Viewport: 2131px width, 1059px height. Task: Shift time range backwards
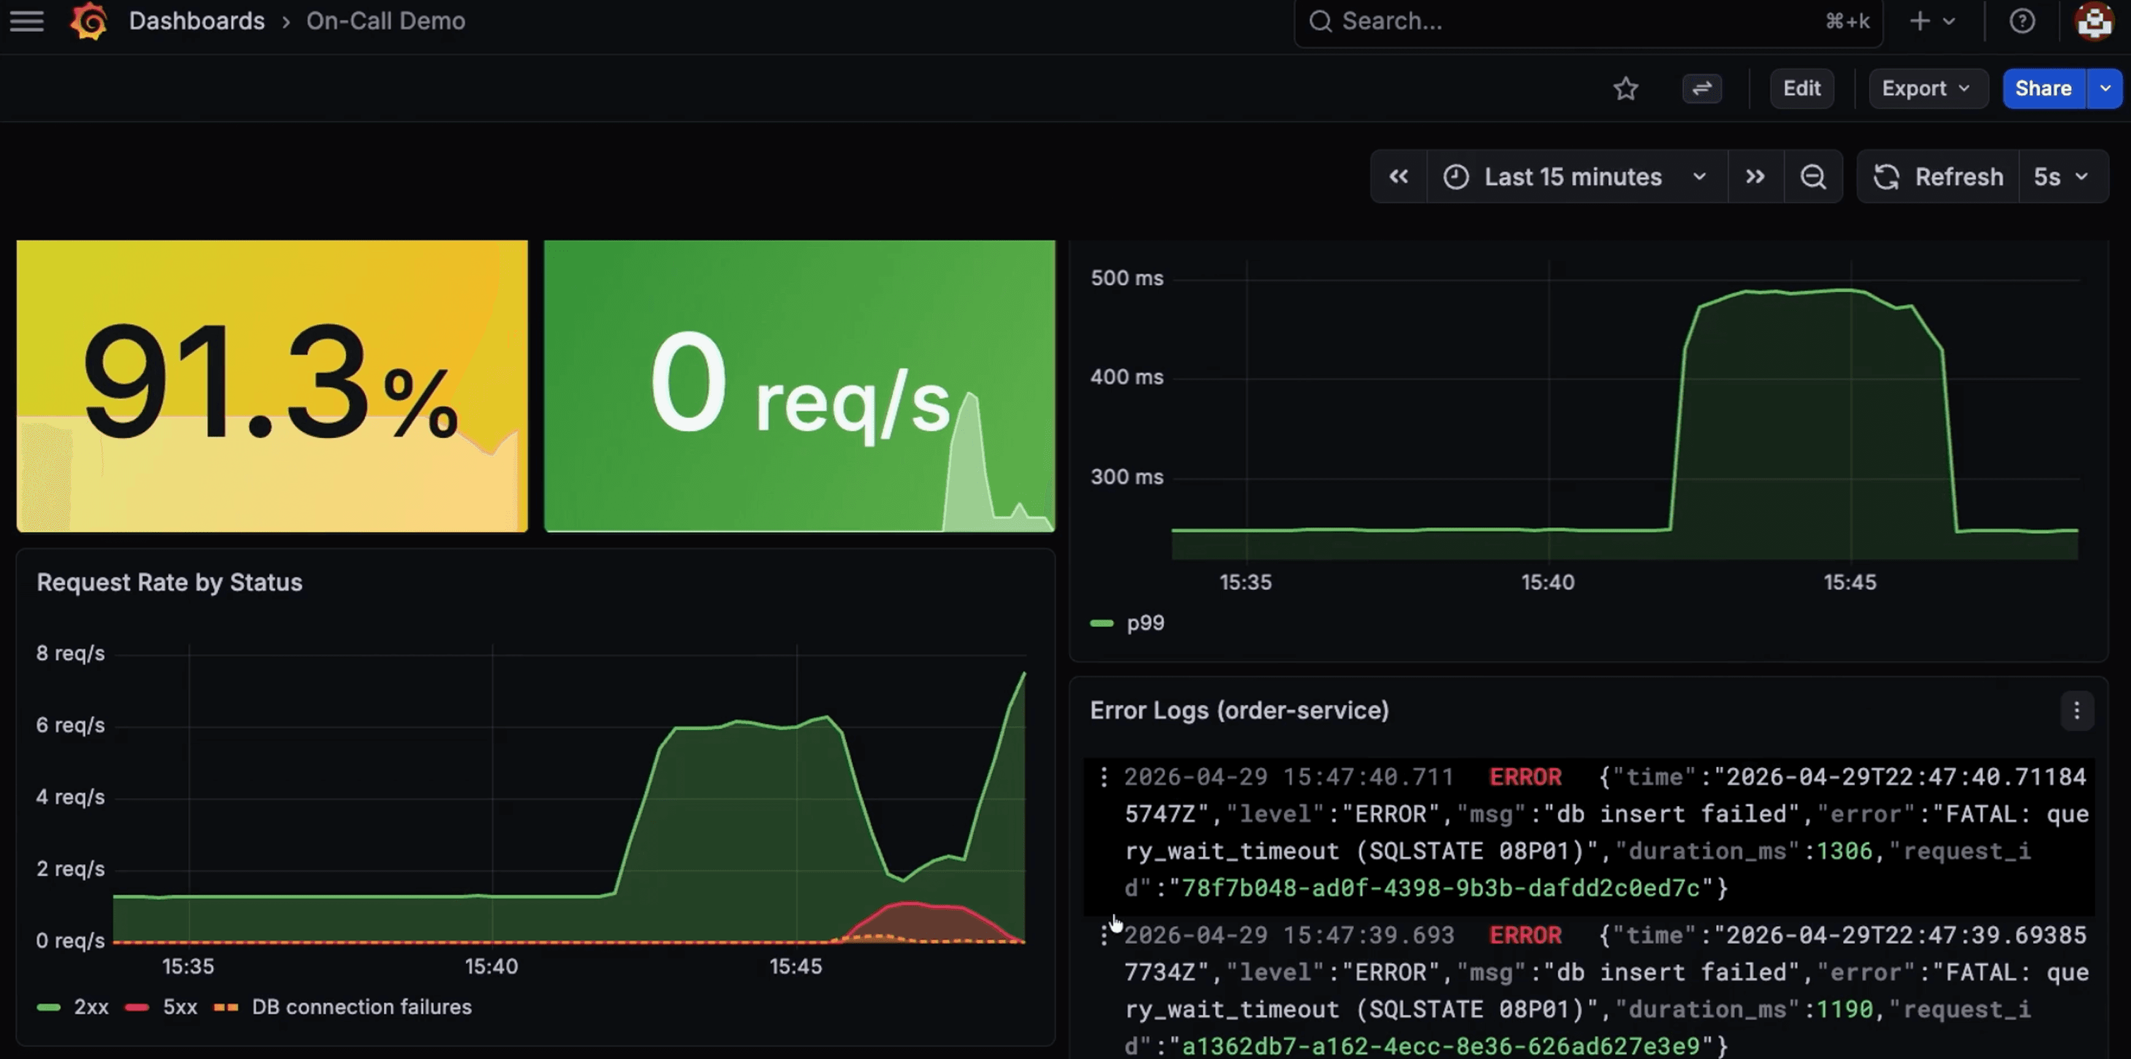[x=1399, y=176]
